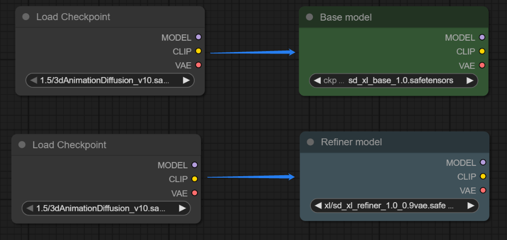
Task: Click the CLIP port on lower Load Checkpoint node
Action: (x=194, y=179)
